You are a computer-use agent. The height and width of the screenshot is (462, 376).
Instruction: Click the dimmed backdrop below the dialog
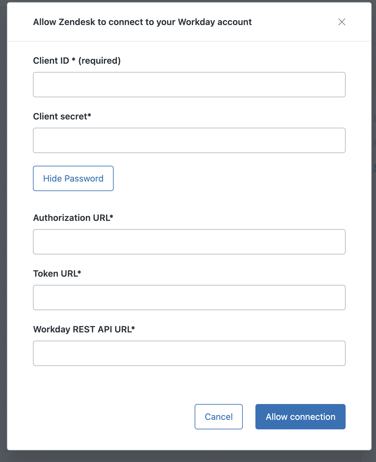188,456
